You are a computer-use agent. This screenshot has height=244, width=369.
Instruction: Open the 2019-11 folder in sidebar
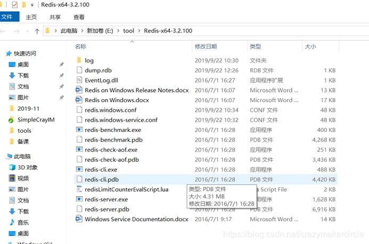click(28, 109)
